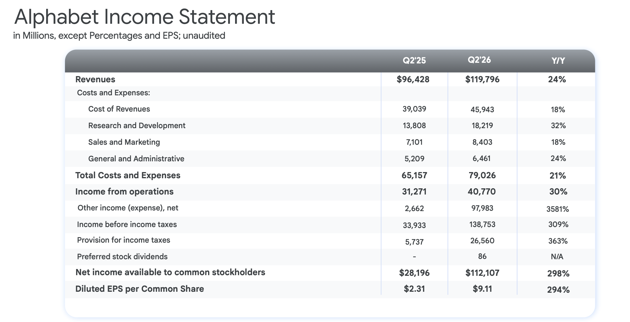Select the Revenues row label
The image size is (630, 322).
click(x=95, y=79)
